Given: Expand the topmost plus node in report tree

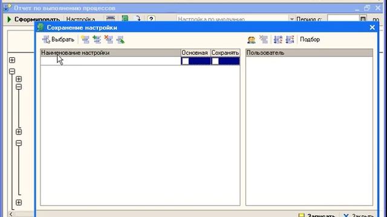Looking at the screenshot, I should click(12, 60).
